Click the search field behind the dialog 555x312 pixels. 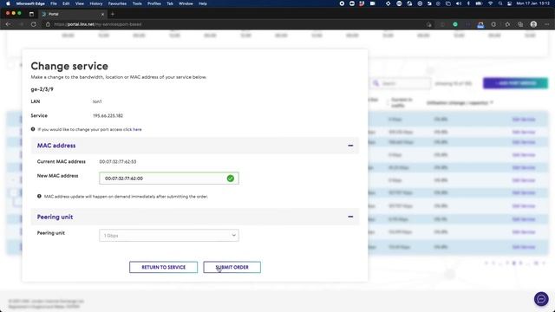click(x=401, y=83)
